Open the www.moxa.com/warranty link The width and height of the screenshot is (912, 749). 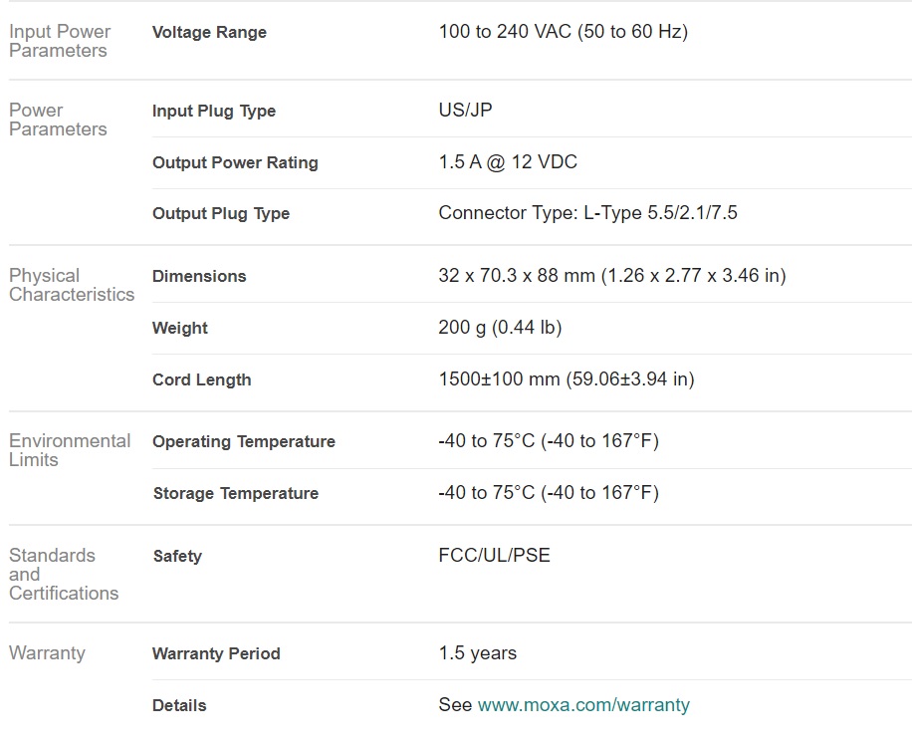click(583, 705)
